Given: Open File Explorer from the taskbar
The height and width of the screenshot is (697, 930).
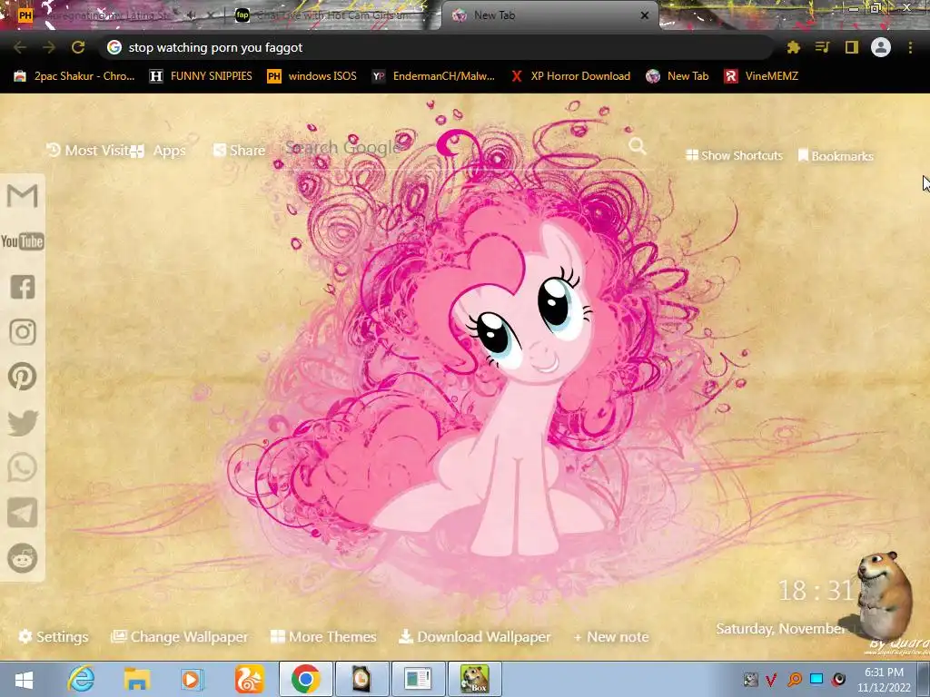Looking at the screenshot, I should 137,679.
